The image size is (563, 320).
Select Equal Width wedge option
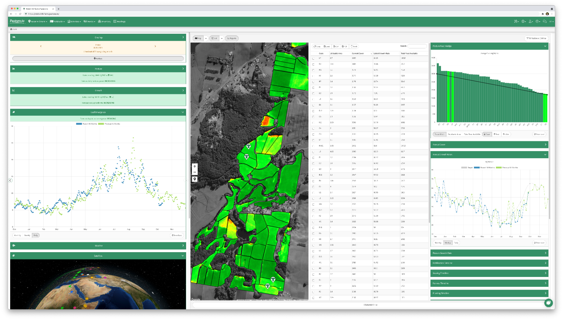pyautogui.click(x=439, y=134)
